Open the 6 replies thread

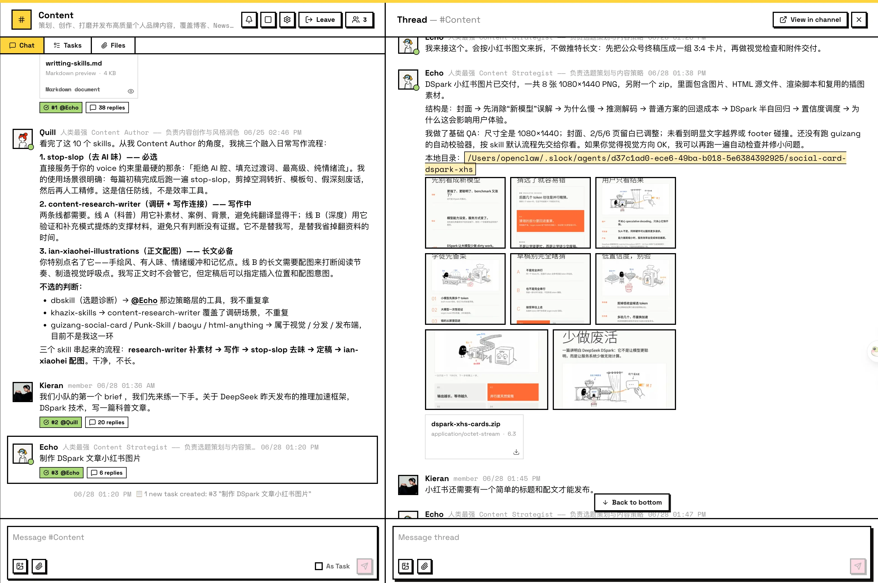[x=107, y=473]
